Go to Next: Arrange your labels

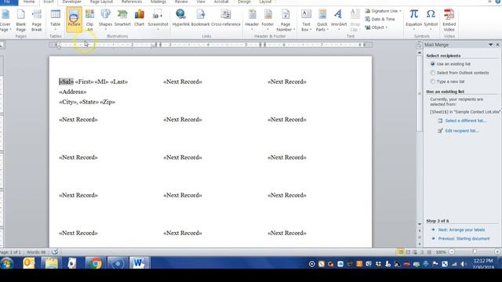click(461, 230)
